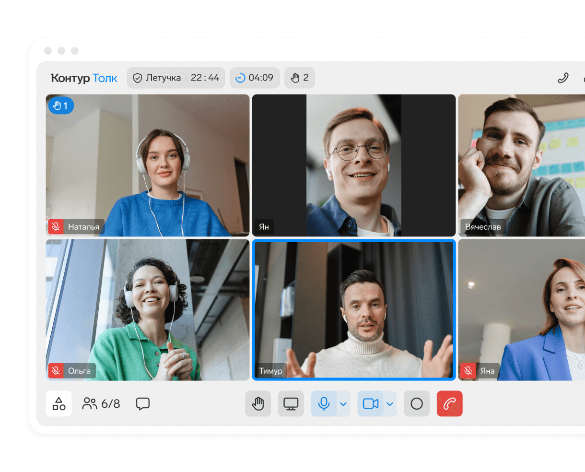Open camera settings dropdown arrow
Screen dimensions: 585x472
coord(390,403)
